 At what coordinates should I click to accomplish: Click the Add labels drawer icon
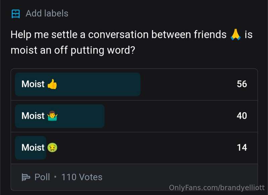[x=15, y=14]
